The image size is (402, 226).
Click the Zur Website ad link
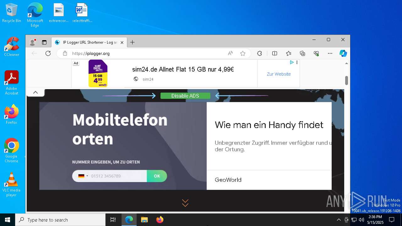pos(279,74)
